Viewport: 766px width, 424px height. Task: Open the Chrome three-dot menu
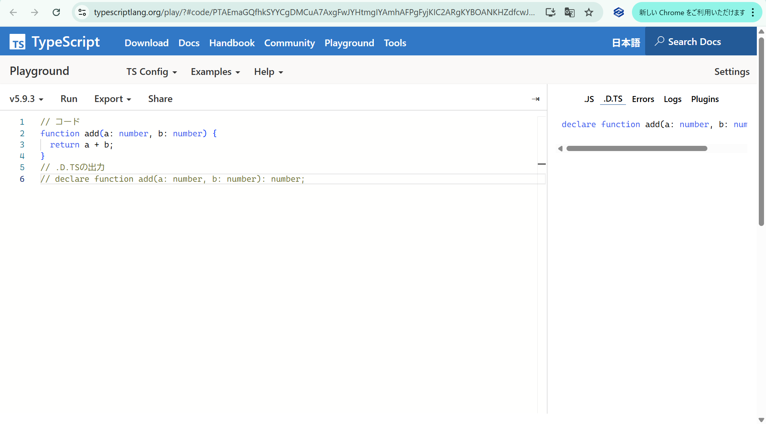pyautogui.click(x=753, y=12)
